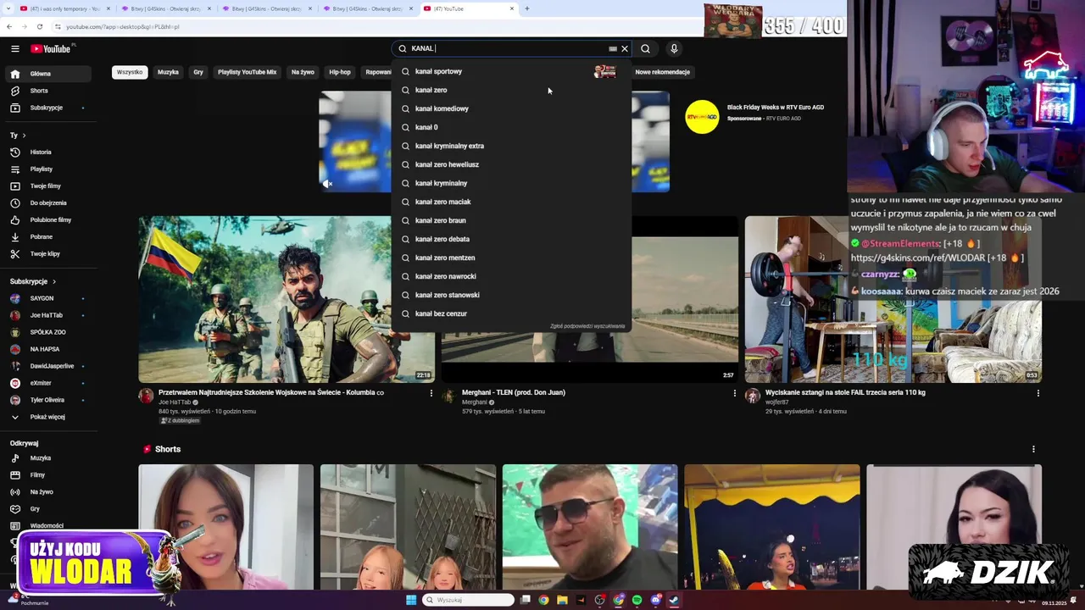Open the on-screen keyboard icon in search box
The width and height of the screenshot is (1085, 610).
(613, 49)
